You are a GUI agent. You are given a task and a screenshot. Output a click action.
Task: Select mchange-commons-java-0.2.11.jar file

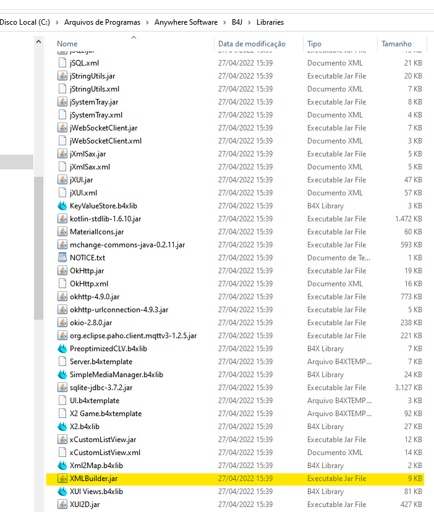(127, 245)
